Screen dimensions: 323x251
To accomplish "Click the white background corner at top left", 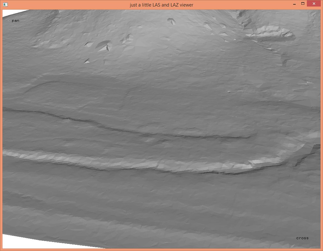I will tap(9, 12).
